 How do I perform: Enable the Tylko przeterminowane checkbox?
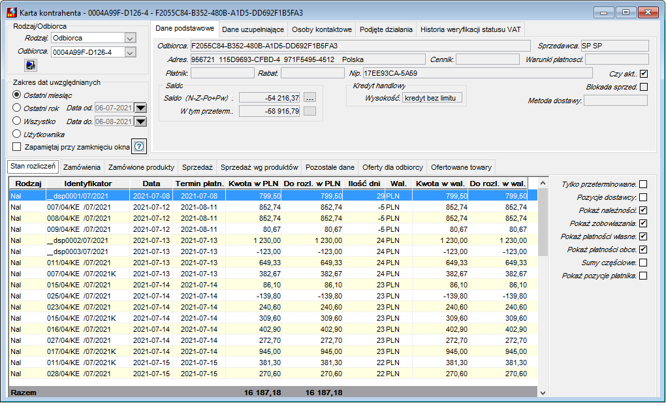click(x=644, y=184)
